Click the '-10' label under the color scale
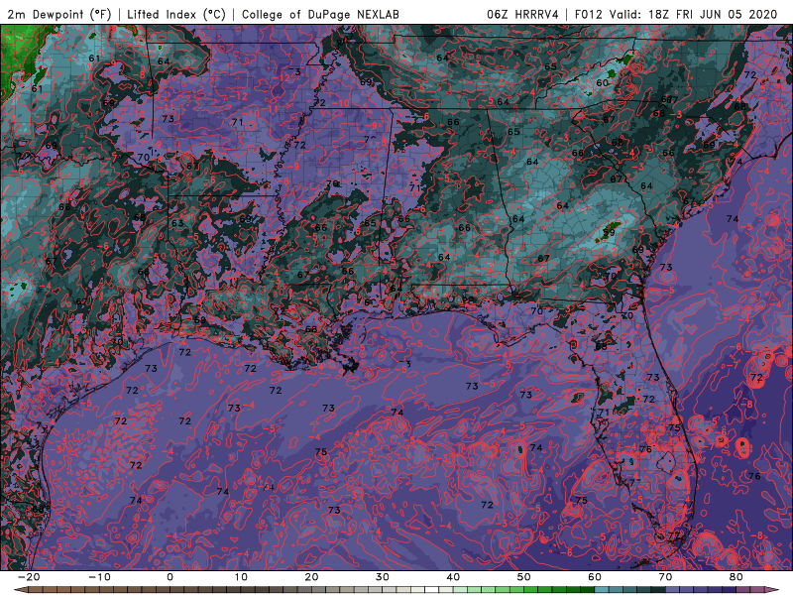 (99, 577)
